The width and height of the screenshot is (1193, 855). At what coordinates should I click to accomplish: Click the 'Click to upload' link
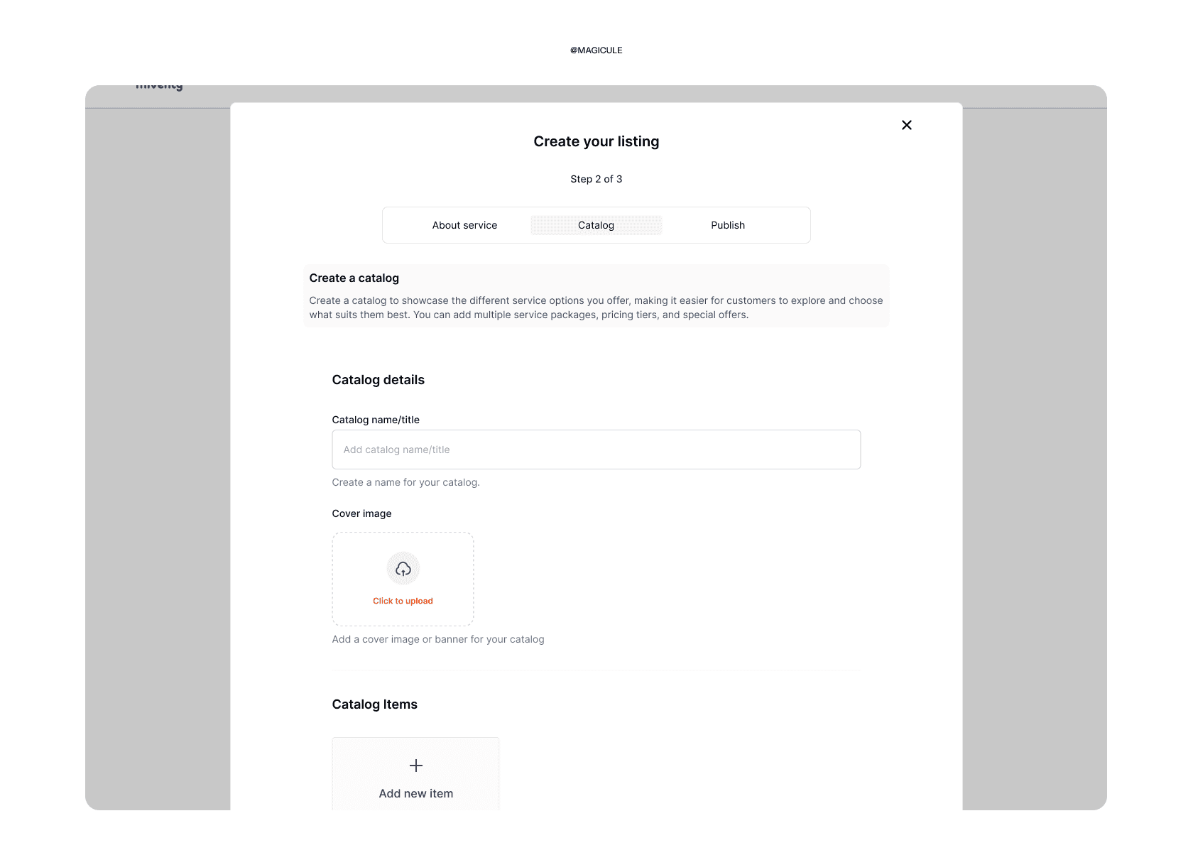[403, 601]
